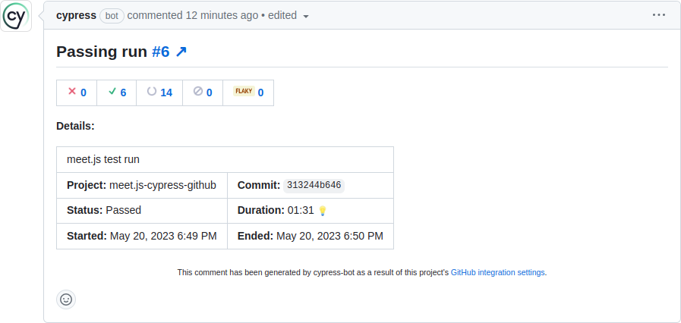681x323 pixels.
Task: Expand the edited history dropdown arrow
Action: coord(306,17)
